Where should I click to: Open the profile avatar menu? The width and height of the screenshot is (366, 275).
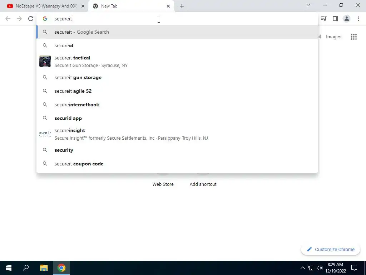347,19
